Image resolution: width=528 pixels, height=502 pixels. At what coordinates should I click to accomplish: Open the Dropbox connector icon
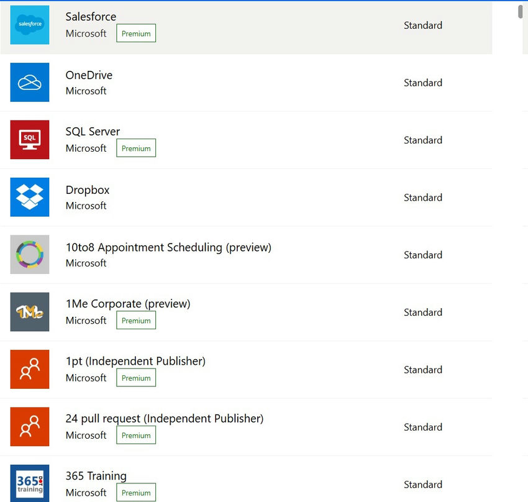click(x=30, y=197)
